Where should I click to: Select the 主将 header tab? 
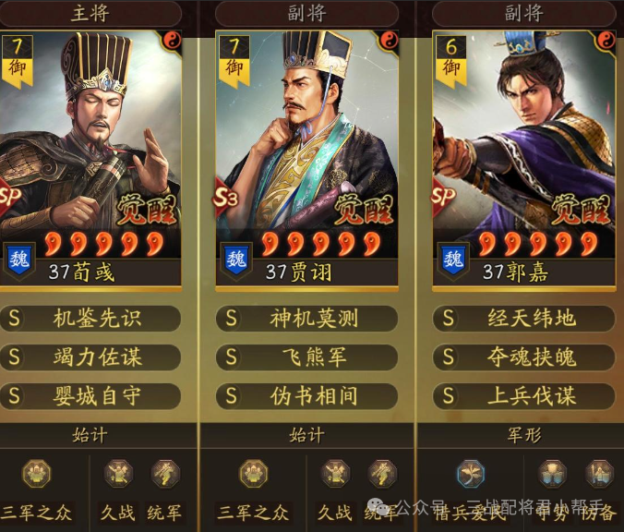(x=90, y=13)
